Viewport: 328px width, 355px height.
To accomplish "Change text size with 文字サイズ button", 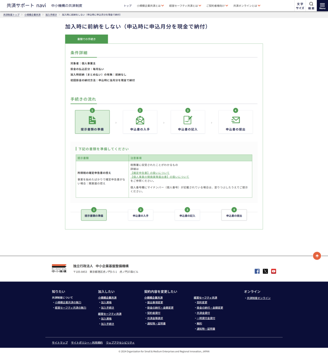I will (300, 6).
